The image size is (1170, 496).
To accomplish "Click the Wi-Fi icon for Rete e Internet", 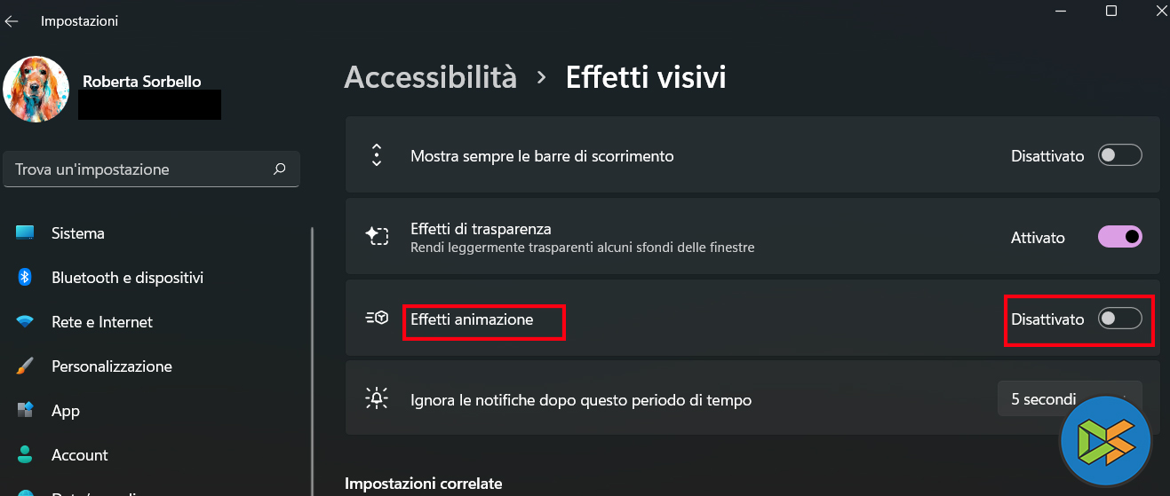I will click(25, 322).
